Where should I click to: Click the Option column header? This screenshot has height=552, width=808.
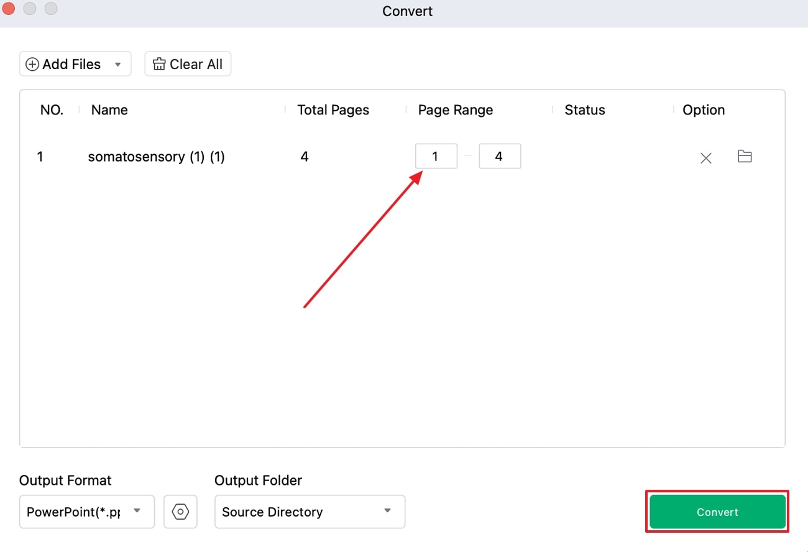tap(704, 110)
